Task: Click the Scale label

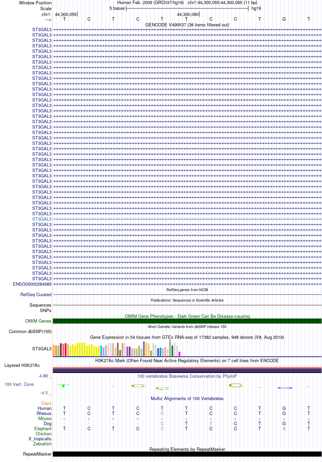Action: click(x=46, y=8)
